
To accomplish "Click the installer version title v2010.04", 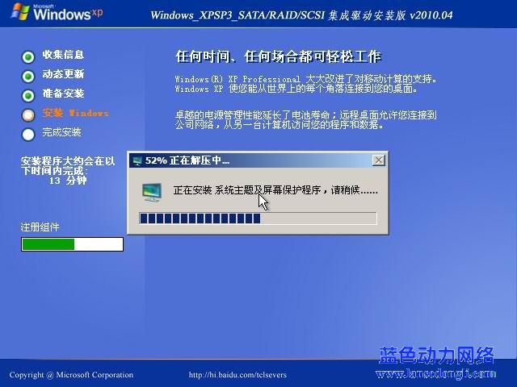I will (x=302, y=16).
